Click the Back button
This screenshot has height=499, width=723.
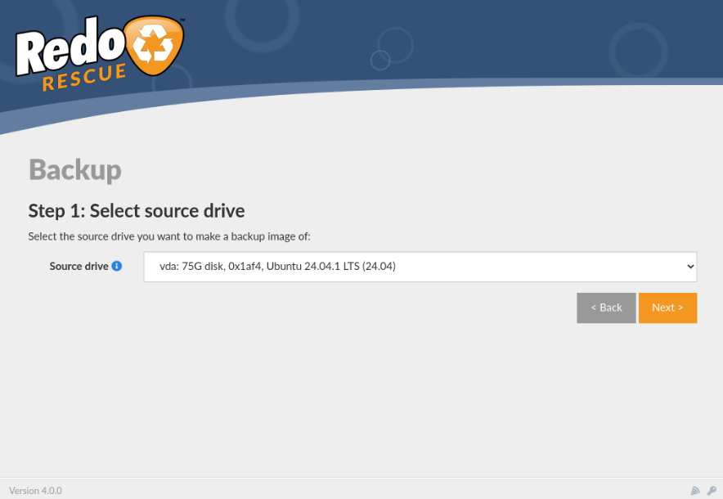[606, 308]
